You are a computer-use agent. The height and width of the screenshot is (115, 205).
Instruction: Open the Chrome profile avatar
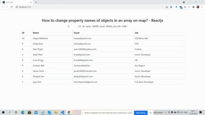(198, 7)
